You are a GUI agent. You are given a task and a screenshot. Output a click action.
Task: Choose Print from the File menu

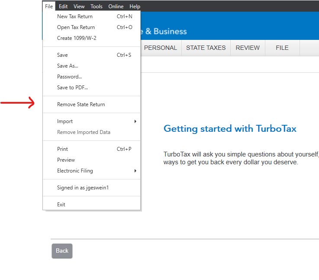(x=92, y=149)
